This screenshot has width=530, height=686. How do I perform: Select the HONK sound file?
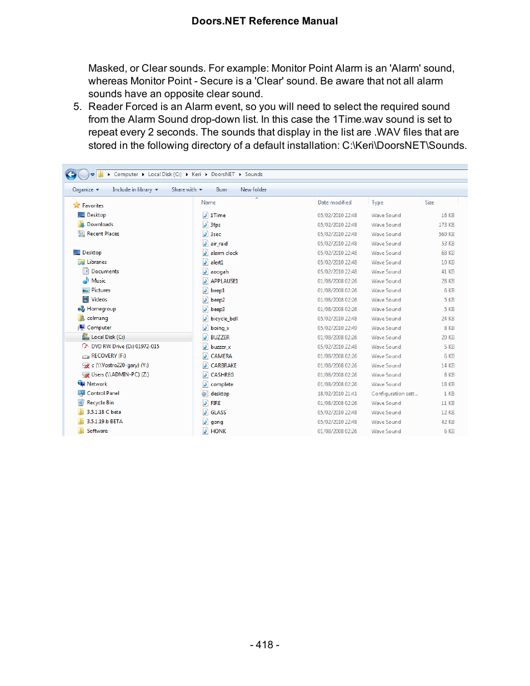tap(218, 432)
